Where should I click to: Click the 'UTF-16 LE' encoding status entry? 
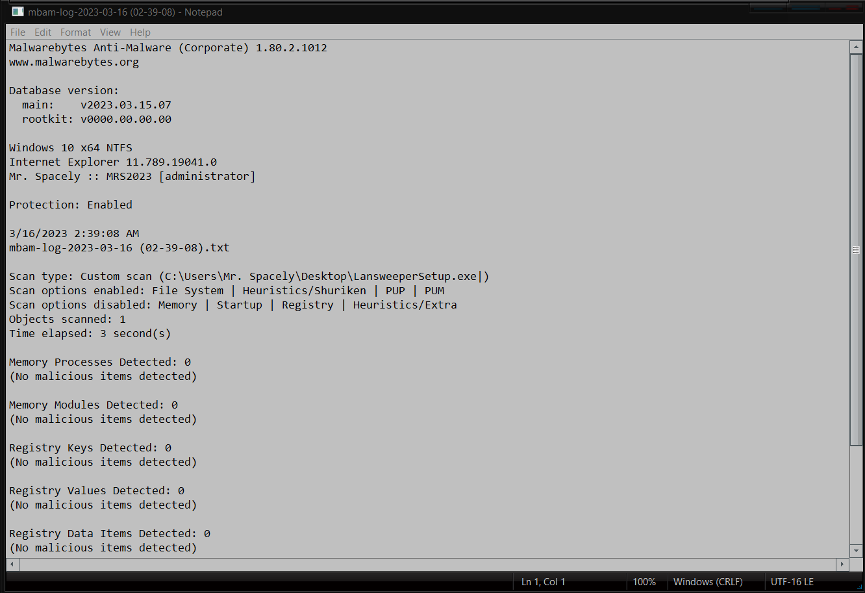792,582
